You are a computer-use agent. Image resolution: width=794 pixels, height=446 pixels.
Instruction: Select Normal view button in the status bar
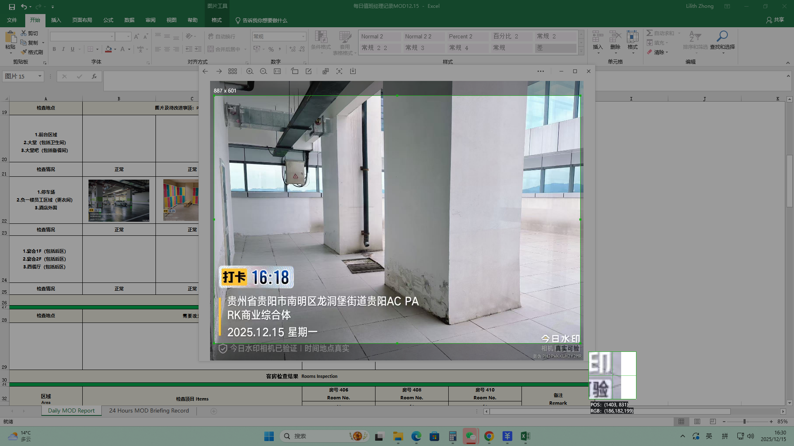tap(681, 422)
